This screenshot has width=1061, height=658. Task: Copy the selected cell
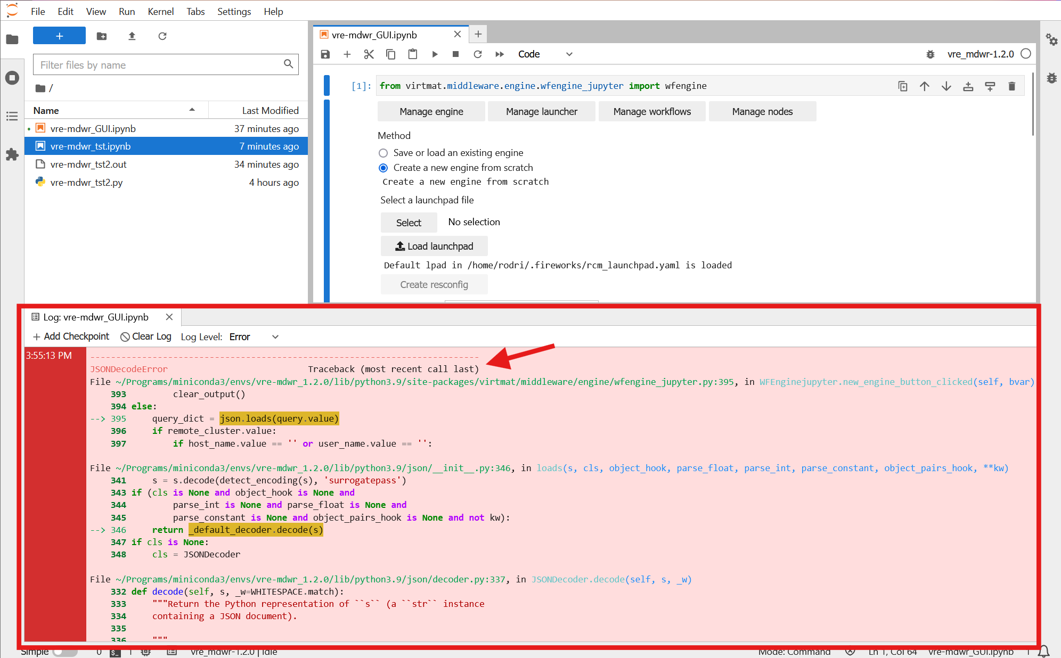tap(391, 54)
